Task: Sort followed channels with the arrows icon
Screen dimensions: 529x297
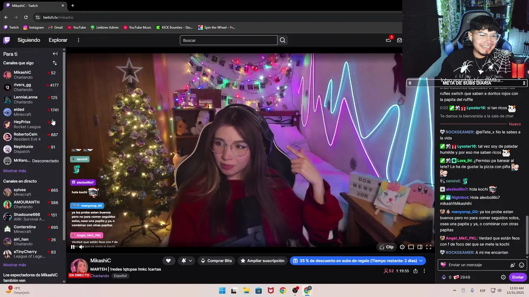Action: 55,63
